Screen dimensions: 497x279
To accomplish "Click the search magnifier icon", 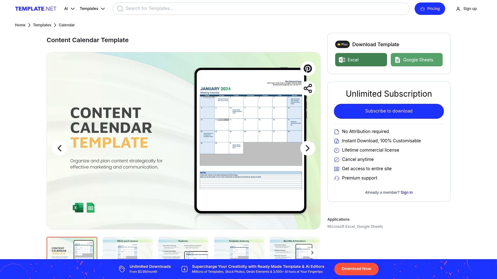I will [x=120, y=8].
